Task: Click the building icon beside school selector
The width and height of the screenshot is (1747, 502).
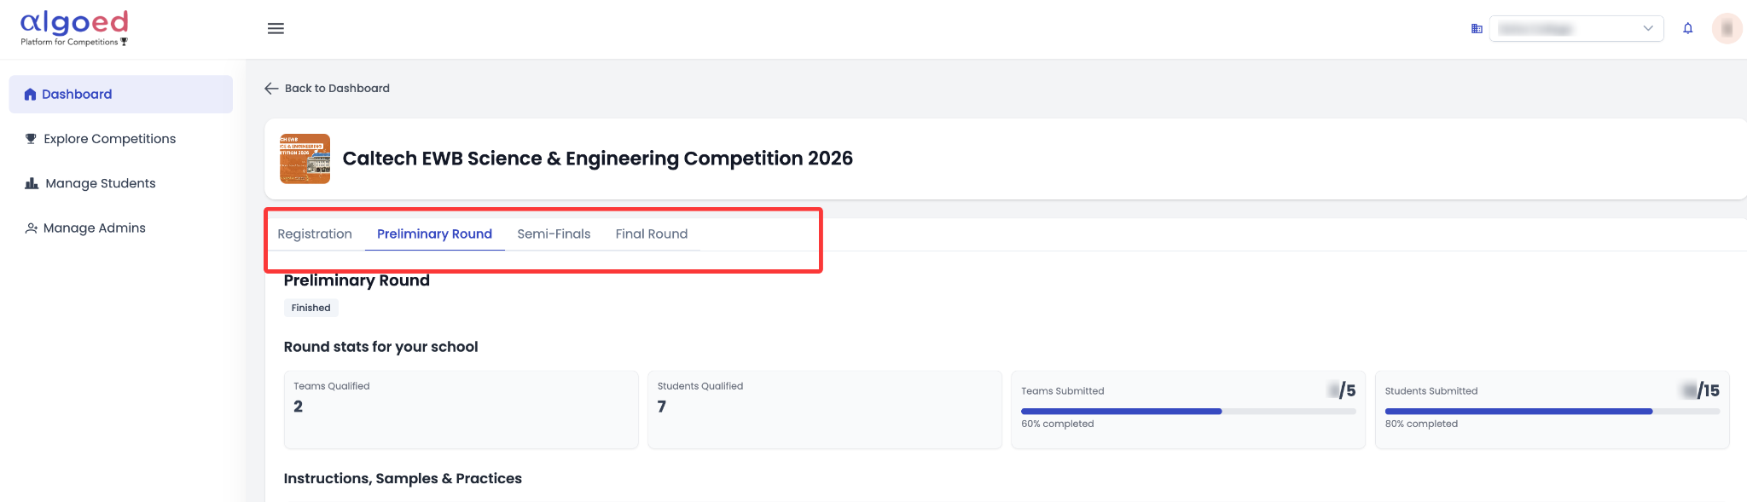Action: (x=1477, y=28)
